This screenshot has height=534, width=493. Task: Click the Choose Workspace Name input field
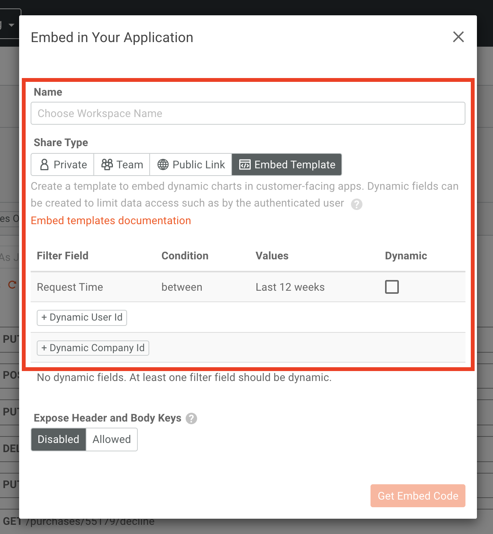[x=248, y=113]
